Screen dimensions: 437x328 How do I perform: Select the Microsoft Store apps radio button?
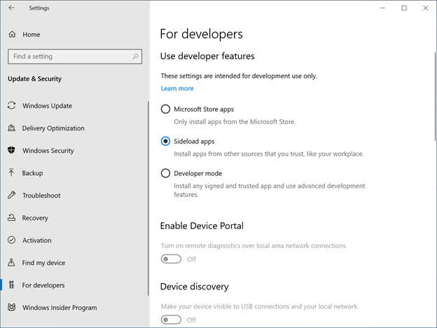tap(166, 109)
